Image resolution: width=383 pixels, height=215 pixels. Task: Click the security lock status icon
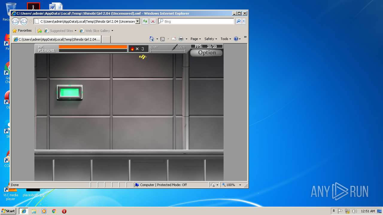pyautogui.click(x=212, y=185)
